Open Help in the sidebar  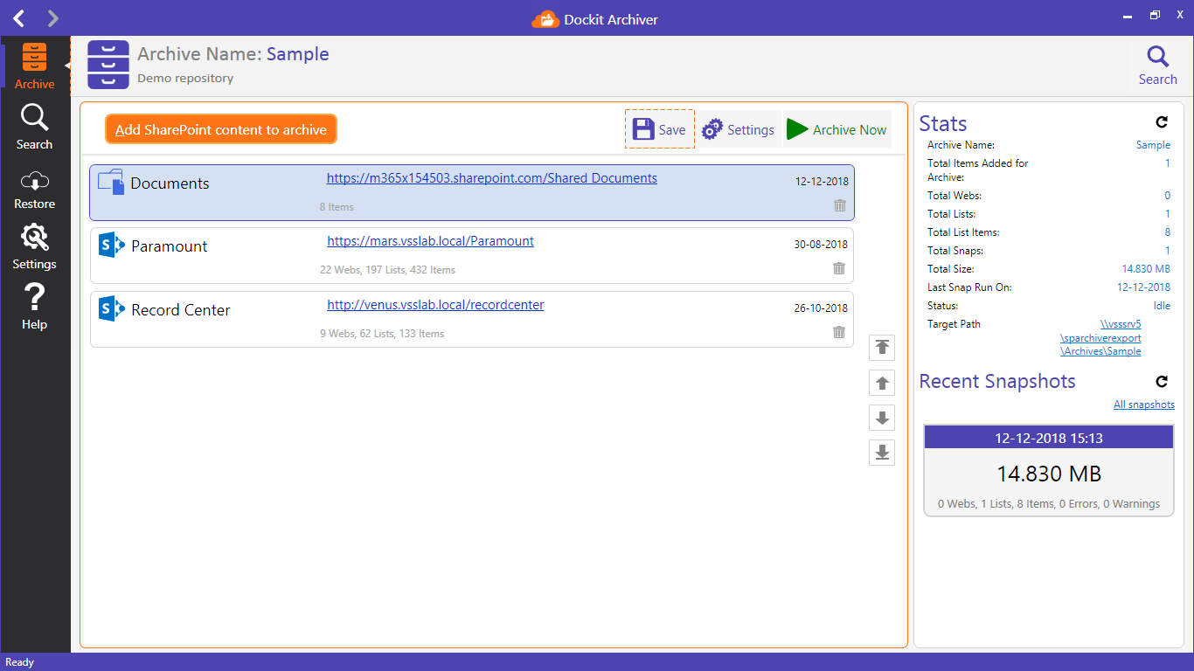(35, 307)
